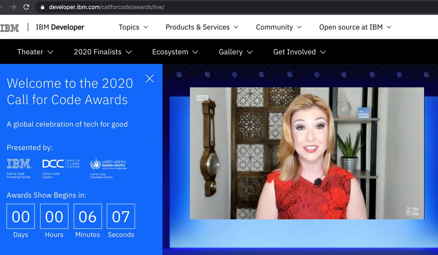438x255 pixels.
Task: Click the Days countdown box
Action: pyautogui.click(x=21, y=217)
